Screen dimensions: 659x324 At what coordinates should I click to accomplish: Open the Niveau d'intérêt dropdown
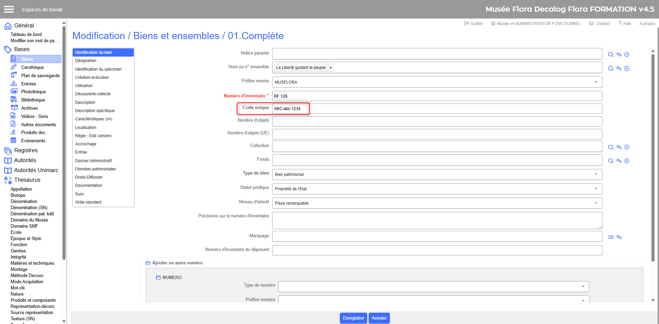596,203
